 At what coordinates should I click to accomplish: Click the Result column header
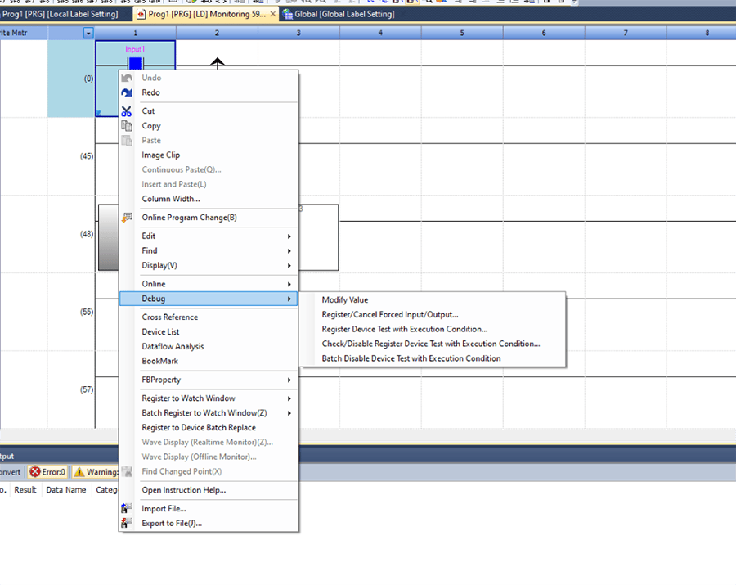click(x=25, y=490)
